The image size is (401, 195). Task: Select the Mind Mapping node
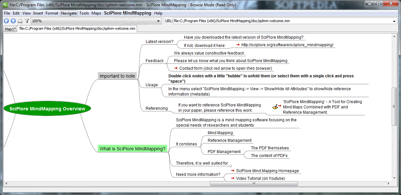220,133
